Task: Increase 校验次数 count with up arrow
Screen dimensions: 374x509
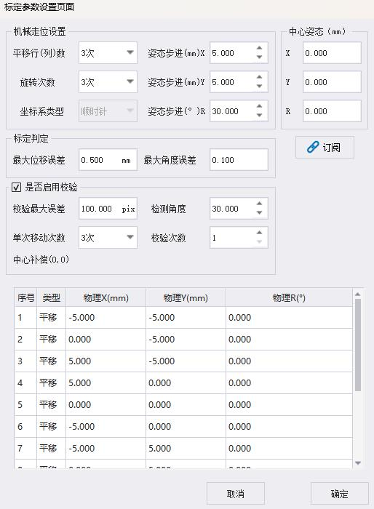Action: click(x=259, y=233)
